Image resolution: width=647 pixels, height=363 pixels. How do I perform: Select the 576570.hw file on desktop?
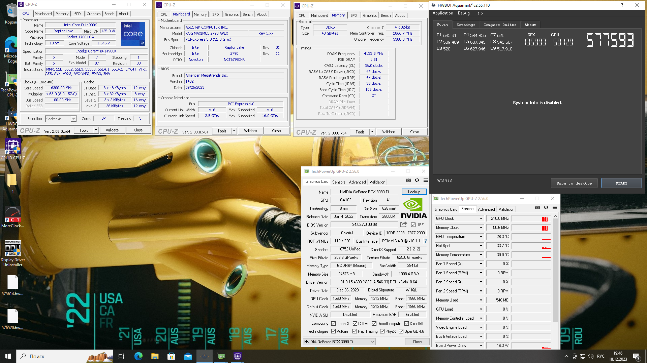(12, 319)
